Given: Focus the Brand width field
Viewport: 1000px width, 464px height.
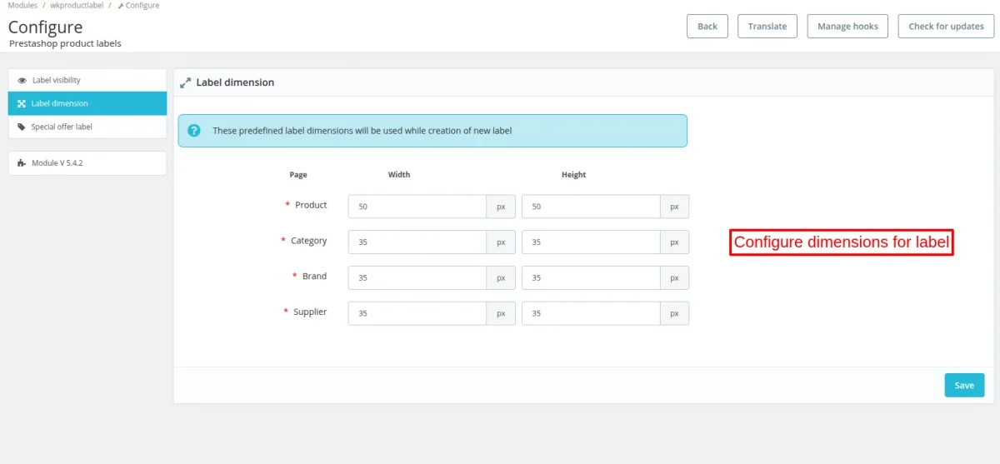Looking at the screenshot, I should pos(417,277).
